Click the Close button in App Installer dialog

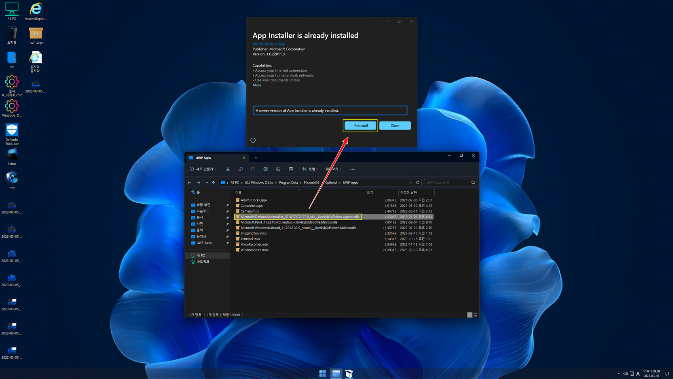pyautogui.click(x=395, y=126)
